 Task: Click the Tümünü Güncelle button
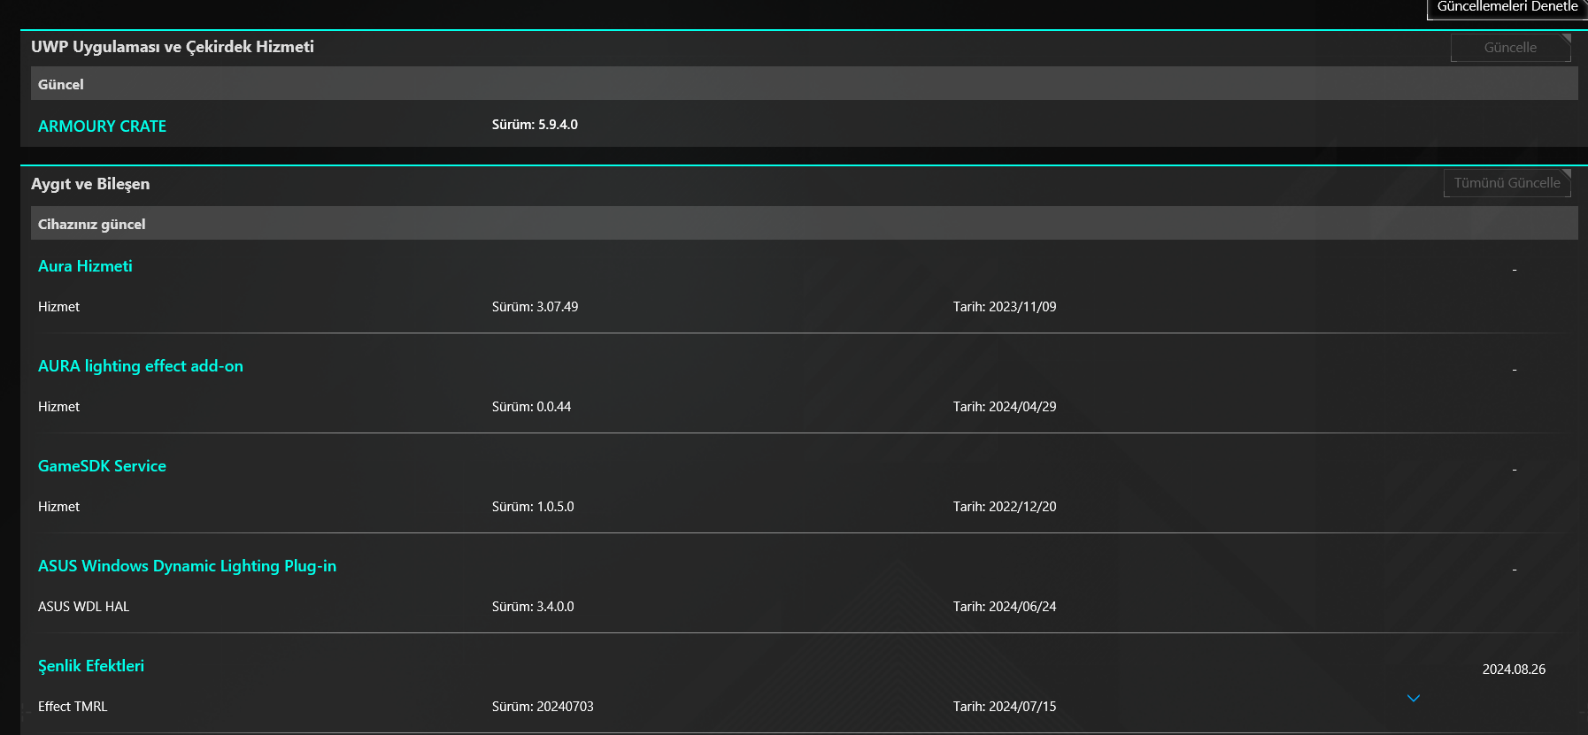coord(1507,183)
